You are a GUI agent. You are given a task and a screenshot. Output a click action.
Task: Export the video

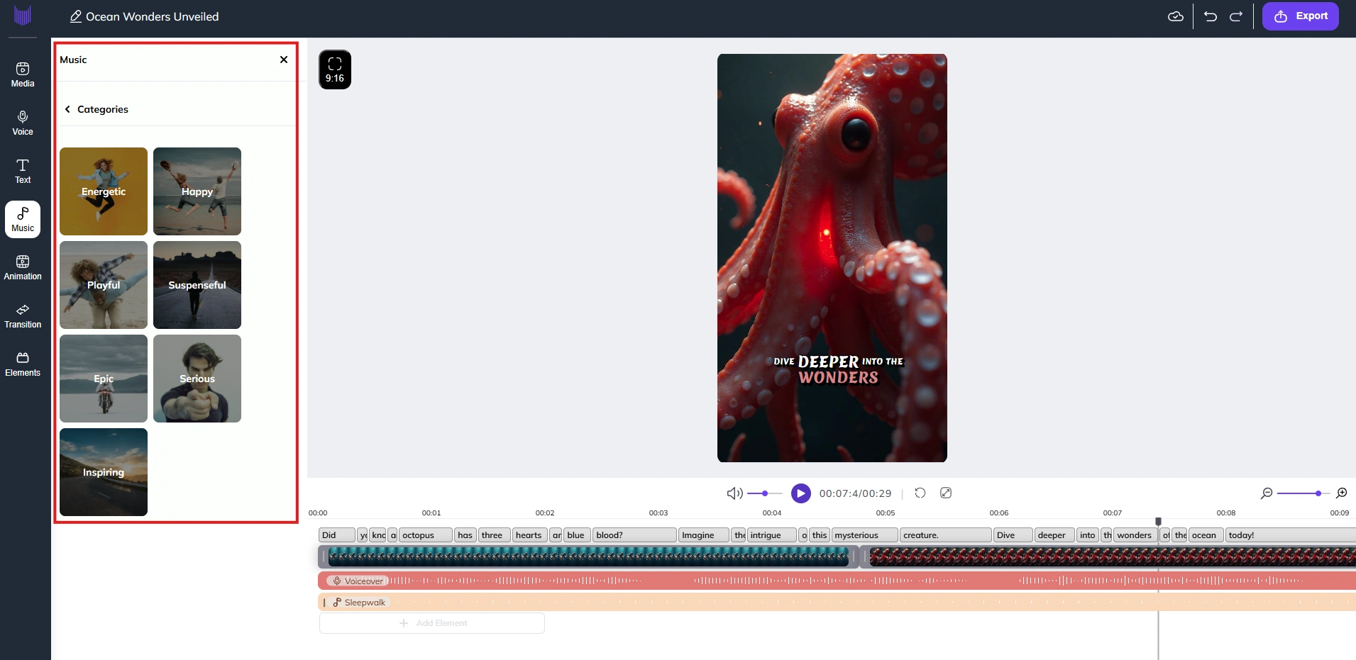[1301, 16]
